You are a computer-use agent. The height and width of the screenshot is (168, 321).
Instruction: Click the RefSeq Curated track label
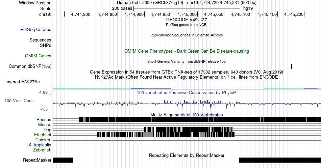click(35, 29)
